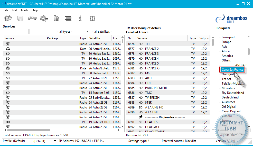This screenshot has height=146, width=253.
Task: Click the copy documents toolbar icon
Action: (56, 19)
